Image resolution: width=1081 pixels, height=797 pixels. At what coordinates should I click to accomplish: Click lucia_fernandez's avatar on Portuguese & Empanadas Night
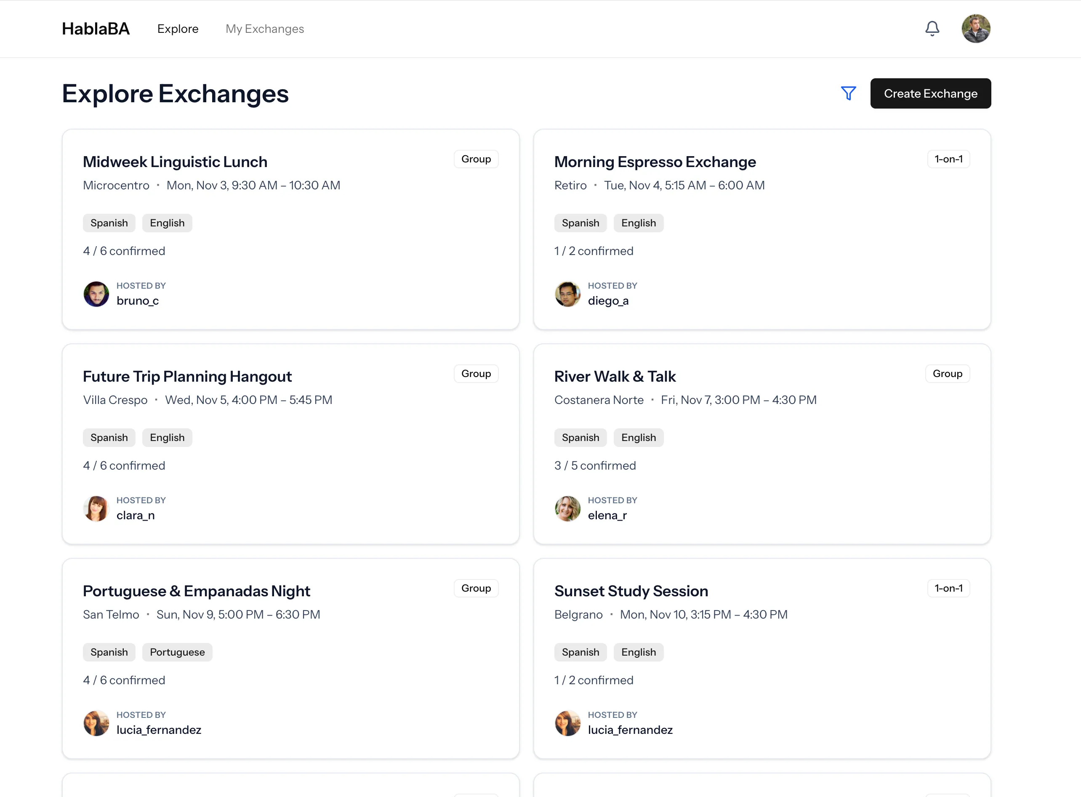(96, 723)
